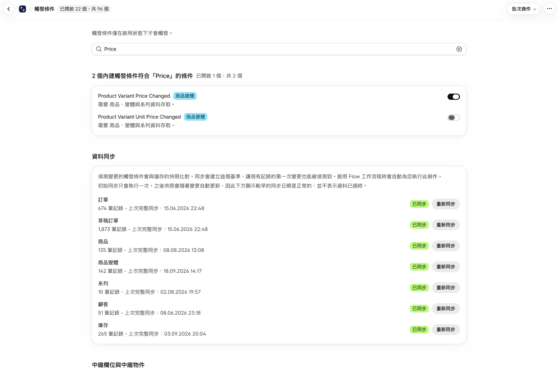Click the 觸發條件 breadcrumb title
Viewport: 558px width, 372px height.
[x=44, y=9]
